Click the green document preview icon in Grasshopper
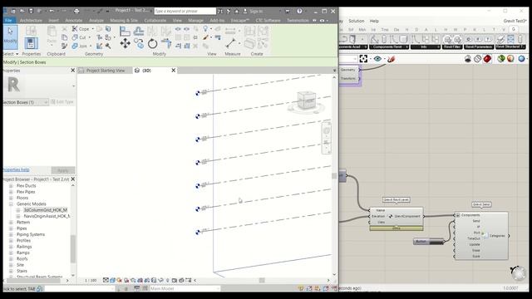This screenshot has width=532, height=299. [x=501, y=59]
